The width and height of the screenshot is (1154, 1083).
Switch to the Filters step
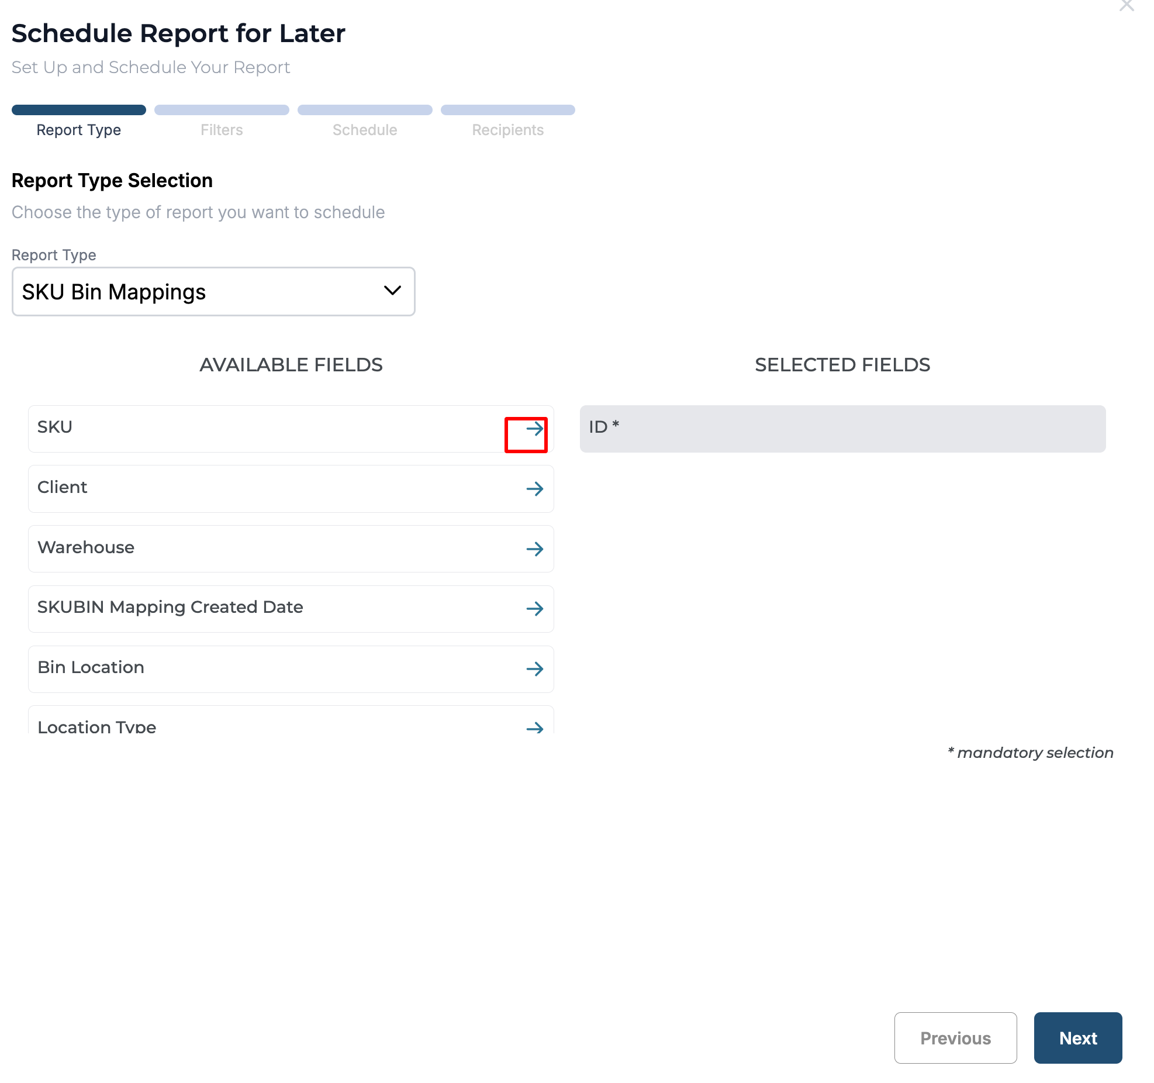coord(222,130)
